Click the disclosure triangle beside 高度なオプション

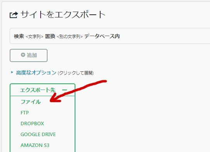(12, 73)
